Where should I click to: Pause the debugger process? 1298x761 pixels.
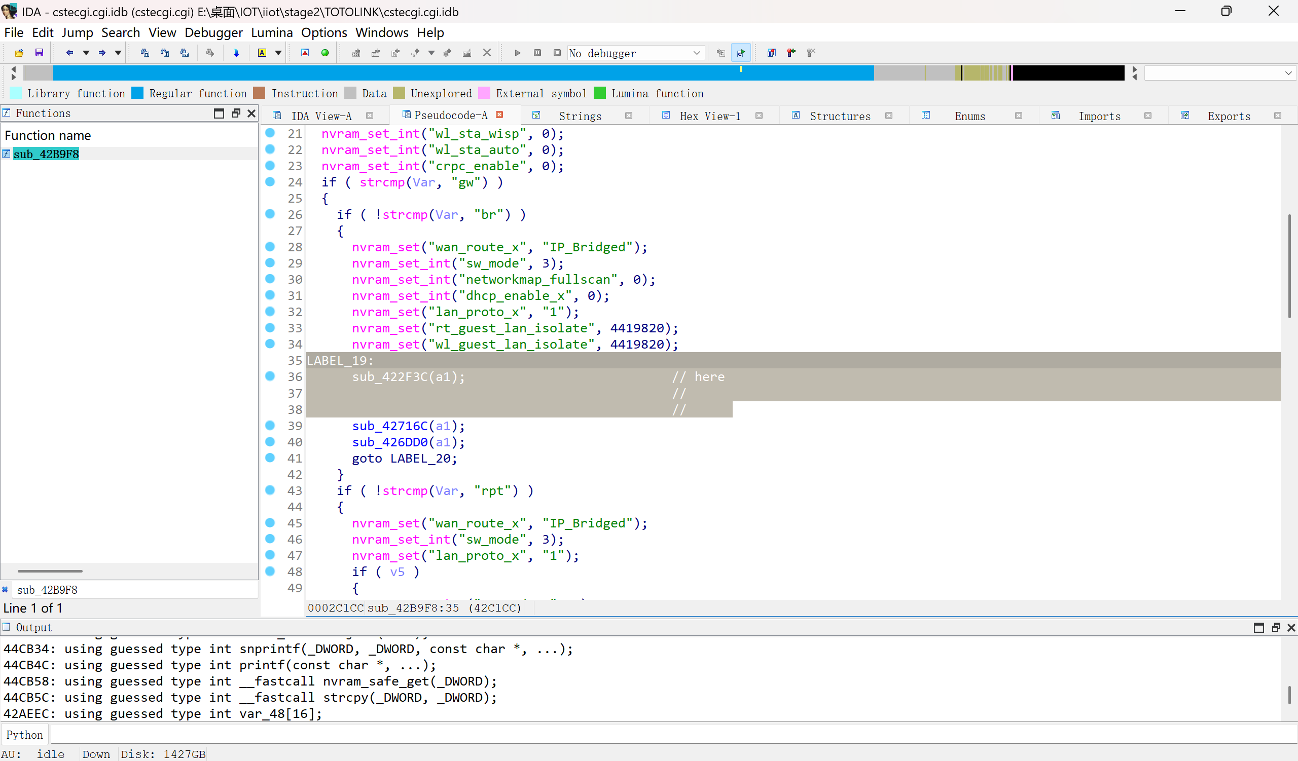537,53
